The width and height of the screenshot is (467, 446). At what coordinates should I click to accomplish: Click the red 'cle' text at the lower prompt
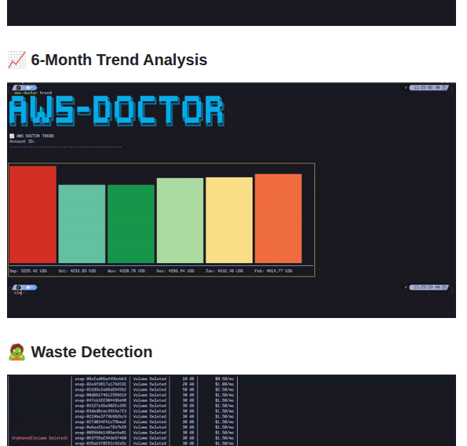click(x=17, y=293)
